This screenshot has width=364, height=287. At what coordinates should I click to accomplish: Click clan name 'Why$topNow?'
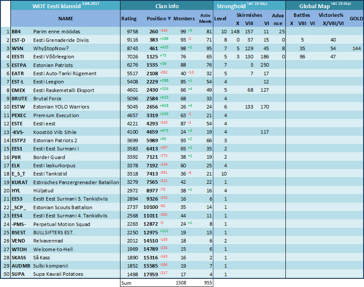coord(51,48)
